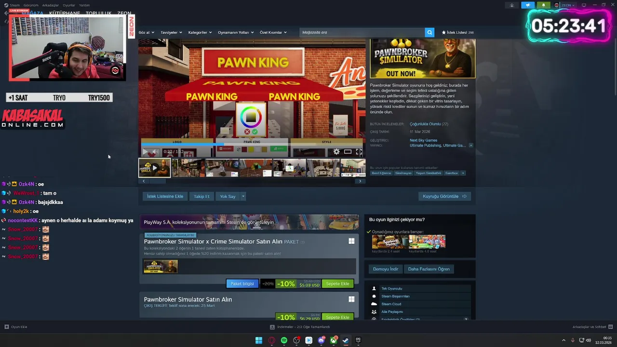
Task: Click İstek Listesine Ekle button
Action: (165, 196)
